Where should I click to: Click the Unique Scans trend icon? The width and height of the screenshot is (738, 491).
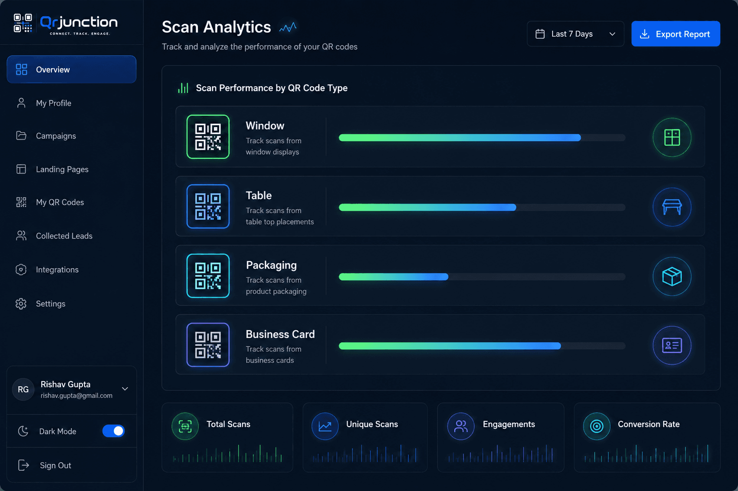pyautogui.click(x=325, y=426)
